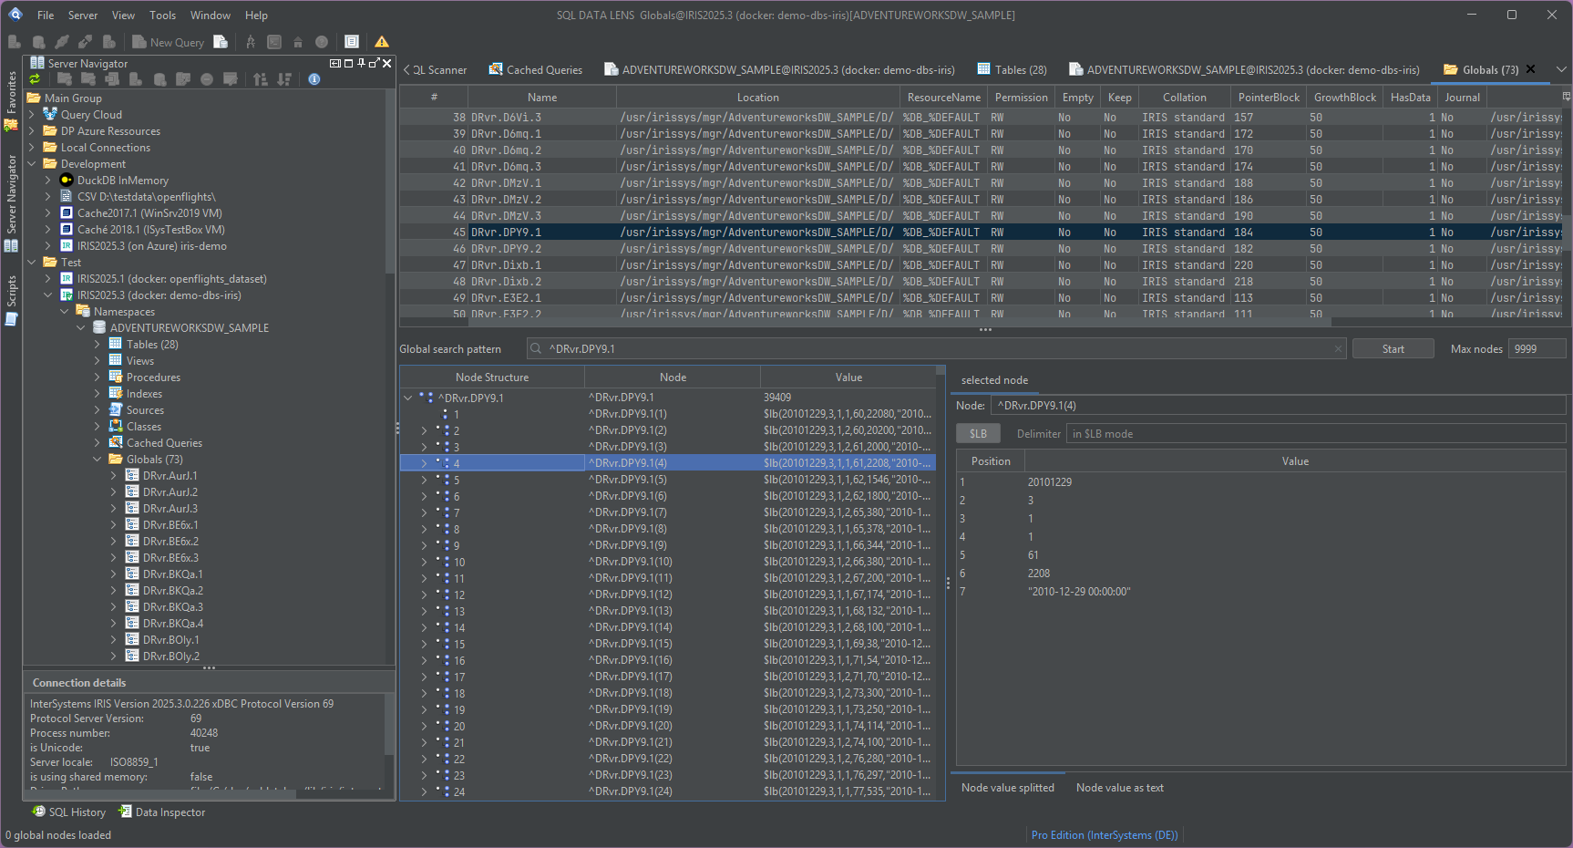Close the Globals (73) tab
Screen dimensions: 1573x848
[x=1531, y=69]
